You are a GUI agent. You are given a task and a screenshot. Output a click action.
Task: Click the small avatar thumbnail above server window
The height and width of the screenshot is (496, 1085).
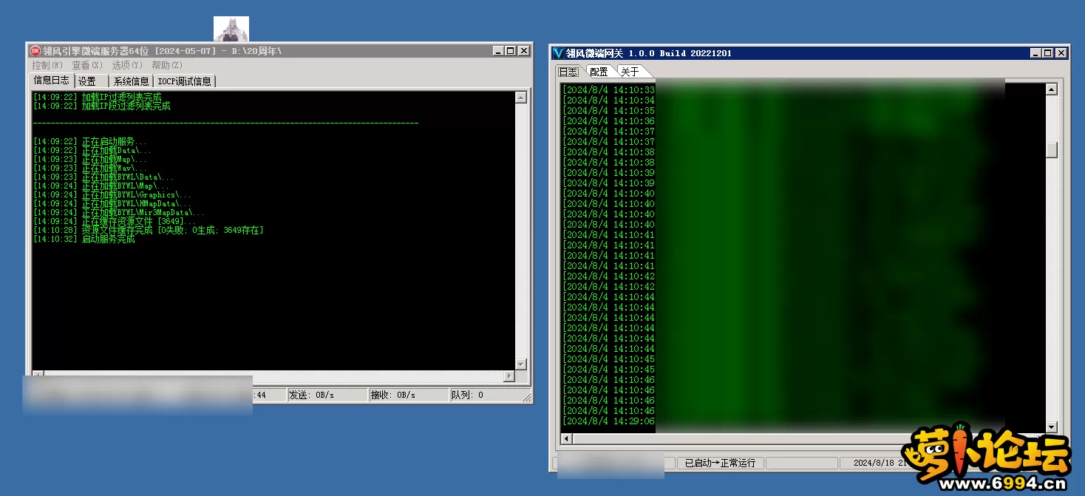tap(231, 29)
